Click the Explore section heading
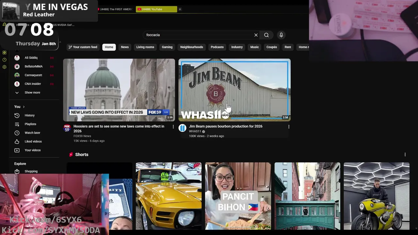Image resolution: width=418 pixels, height=235 pixels. point(20,164)
